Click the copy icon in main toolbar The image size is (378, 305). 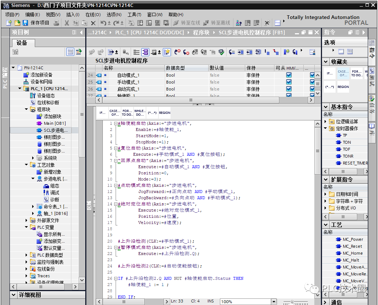tap(76, 23)
